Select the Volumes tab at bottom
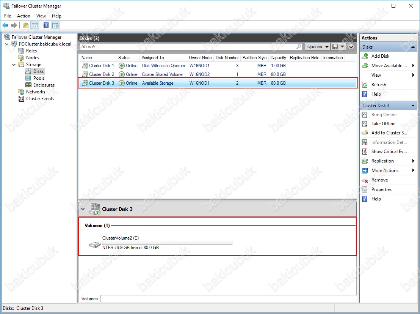Viewport: 420px width, 314px height. (89, 299)
